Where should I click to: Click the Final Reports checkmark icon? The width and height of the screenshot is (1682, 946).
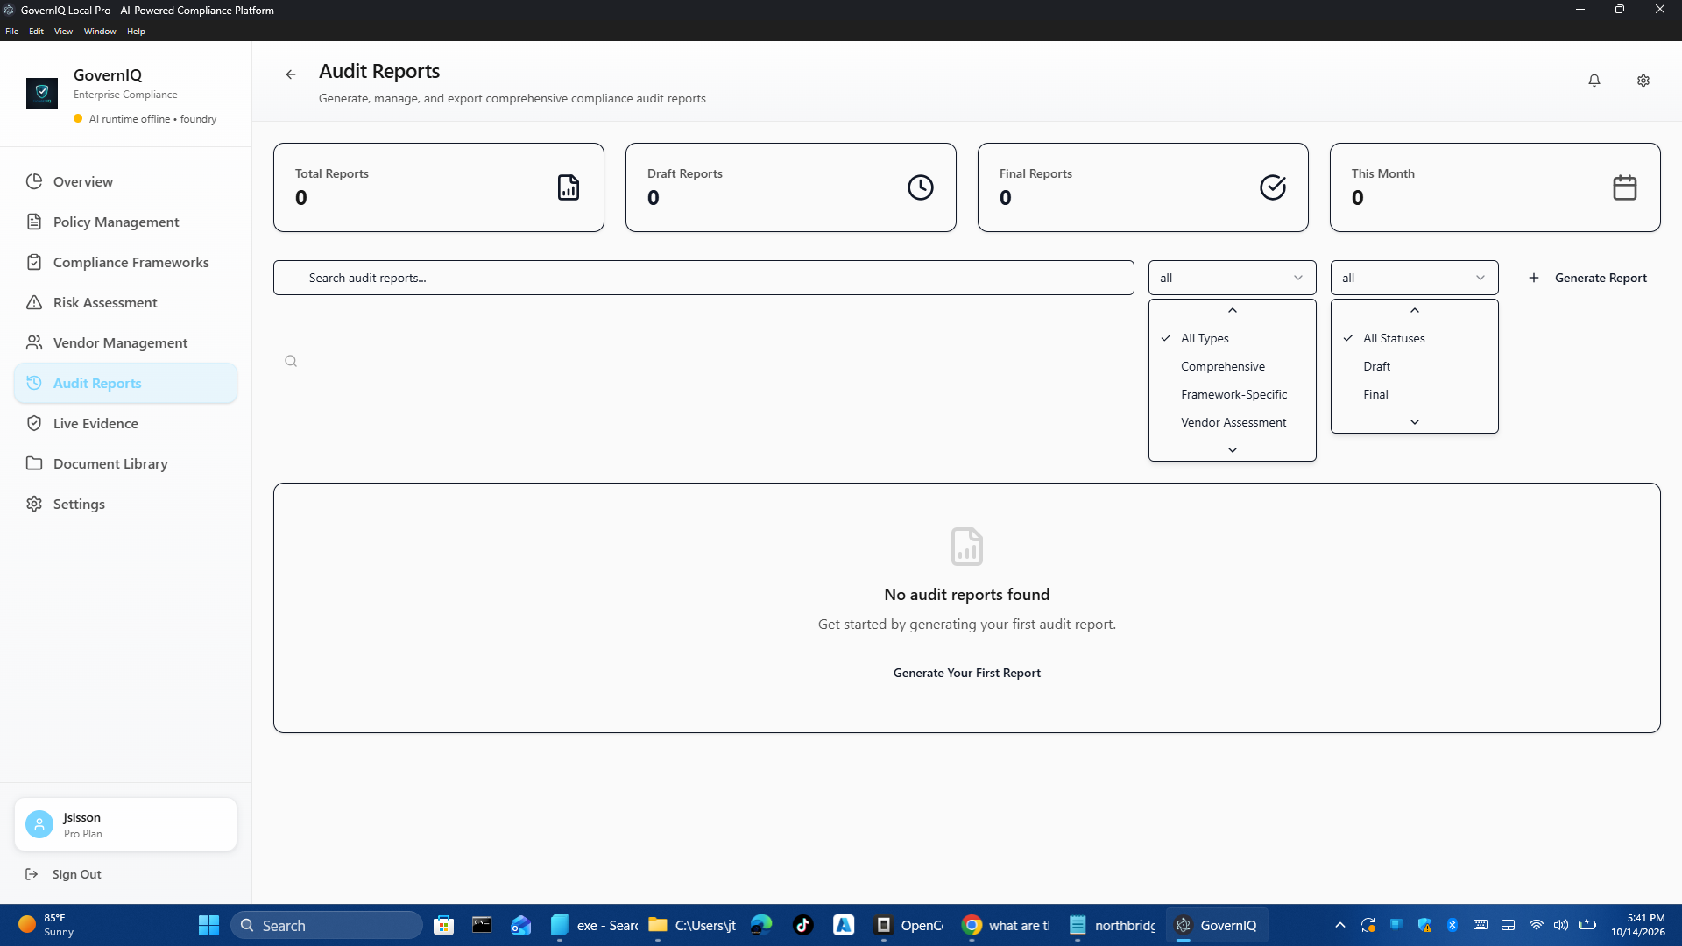coord(1273,187)
